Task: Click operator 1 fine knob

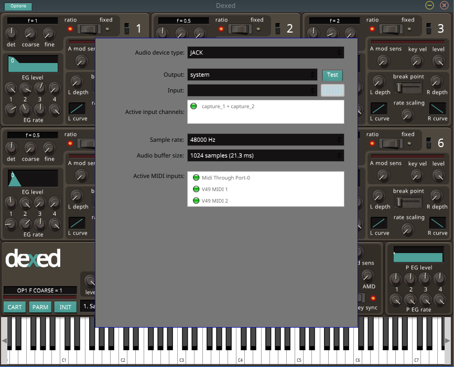Action: point(49,33)
